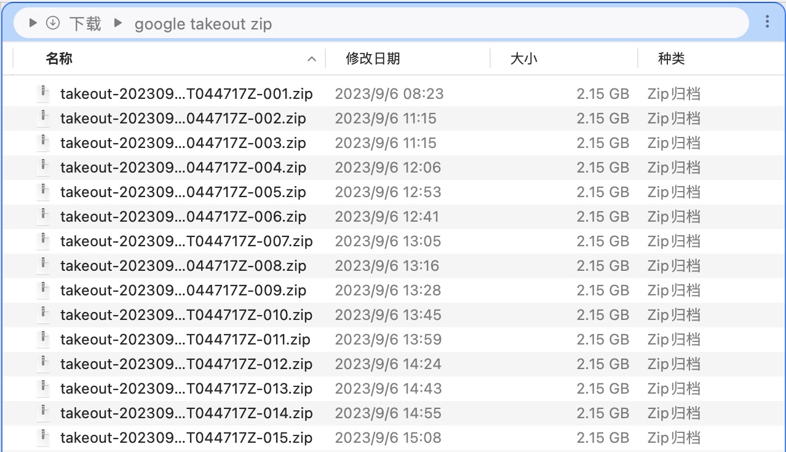Click the date 2023/9/6 14:24
This screenshot has width=786, height=452.
coord(387,364)
